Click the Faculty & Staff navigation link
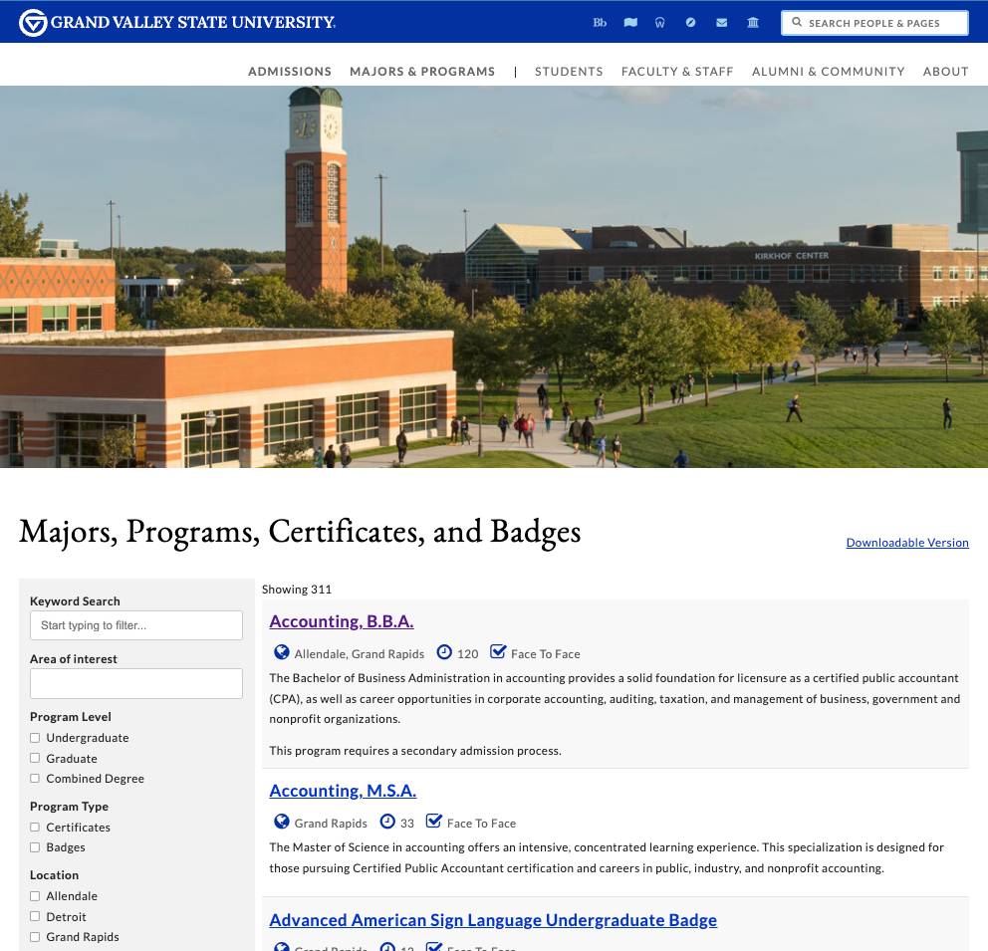The image size is (988, 951). pos(677,71)
